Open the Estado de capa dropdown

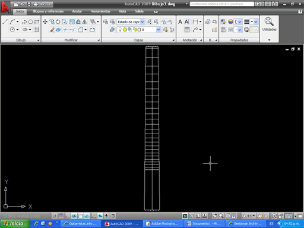[x=142, y=22]
